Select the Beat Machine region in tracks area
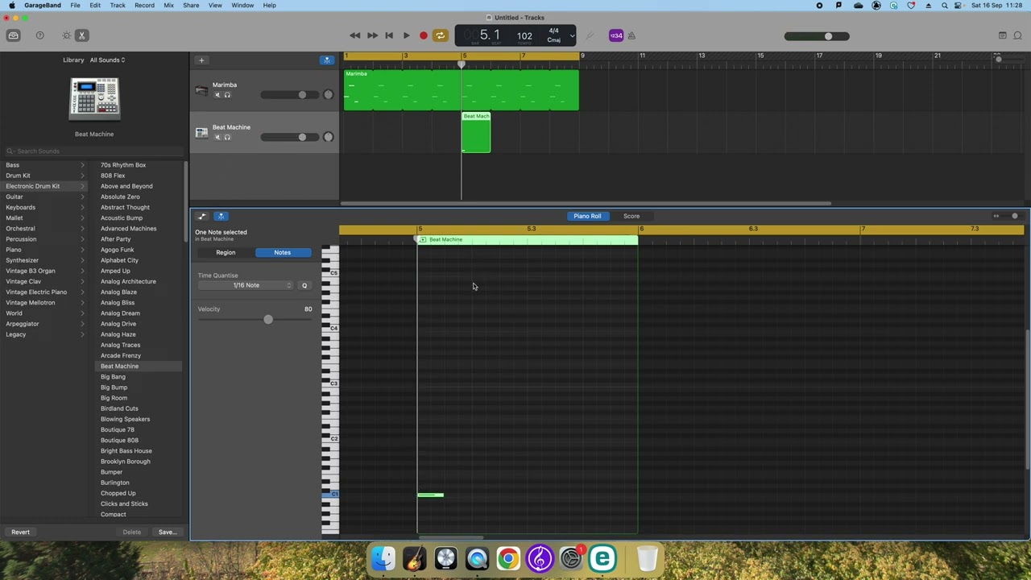The height and width of the screenshot is (580, 1031). point(476,132)
